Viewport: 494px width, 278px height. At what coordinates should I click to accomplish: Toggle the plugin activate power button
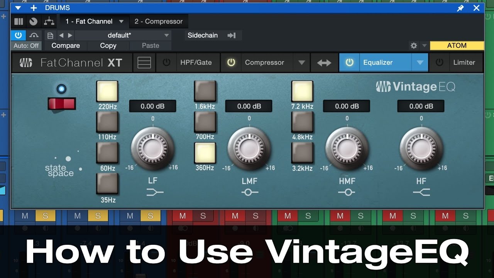click(18, 35)
